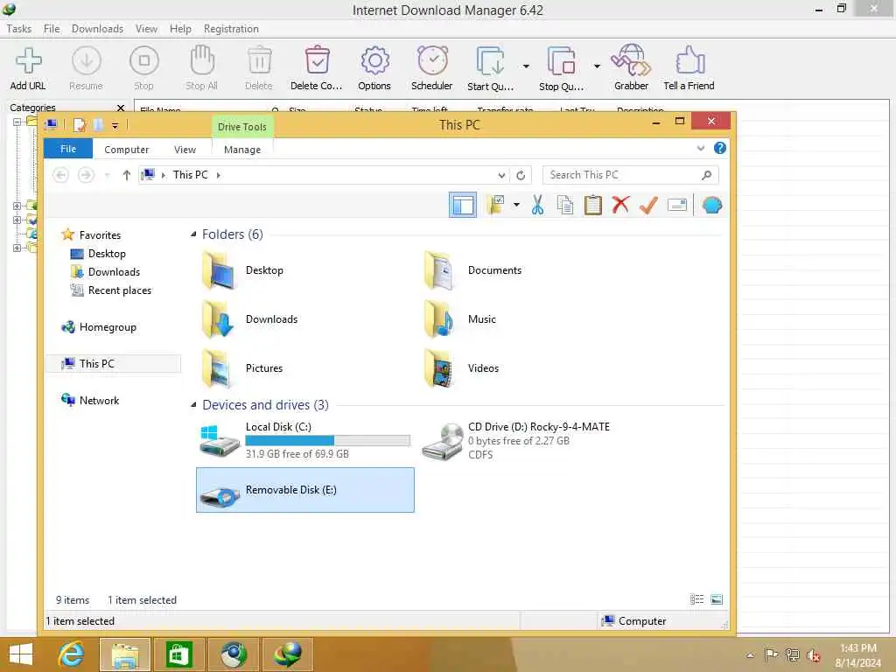Viewport: 896px width, 672px height.
Task: Click the Explorer Help question mark icon
Action: tap(719, 148)
